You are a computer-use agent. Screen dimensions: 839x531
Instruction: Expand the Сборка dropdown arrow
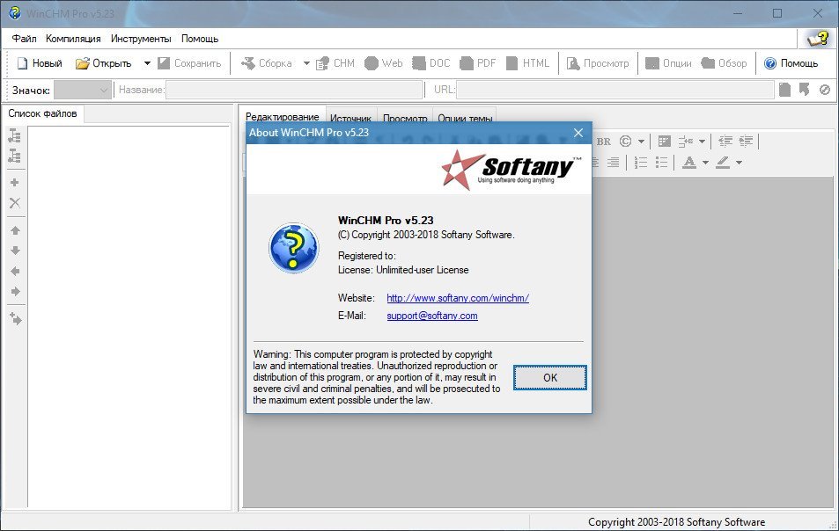306,63
